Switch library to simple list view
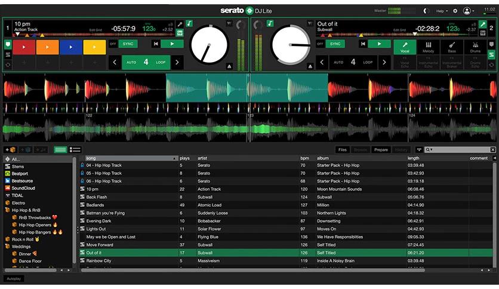Screen dimensions: 499x289 [60, 150]
